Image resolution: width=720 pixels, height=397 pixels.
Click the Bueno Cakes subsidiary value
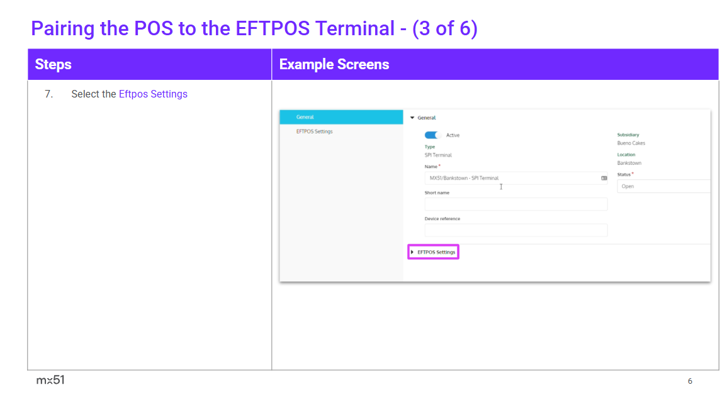631,143
